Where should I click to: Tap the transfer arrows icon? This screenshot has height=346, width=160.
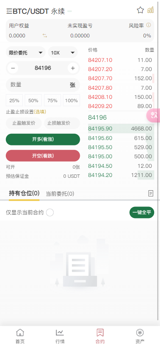tap(45, 36)
